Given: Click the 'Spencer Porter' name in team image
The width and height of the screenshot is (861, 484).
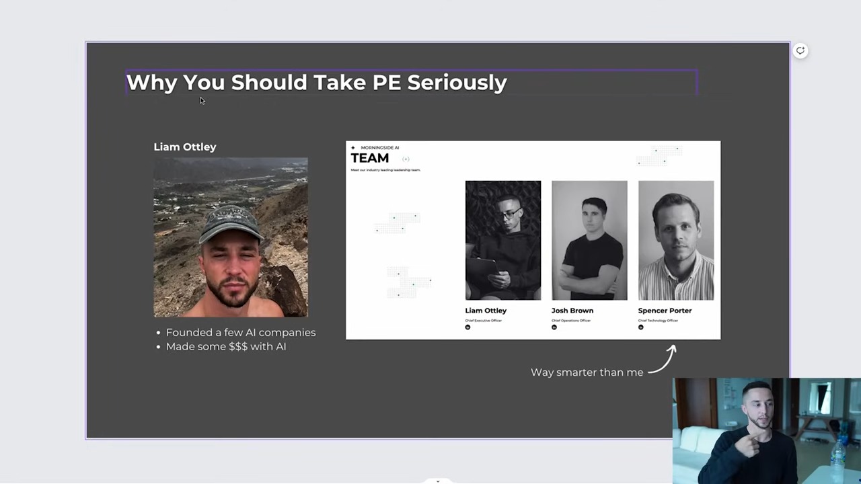Looking at the screenshot, I should pos(665,311).
